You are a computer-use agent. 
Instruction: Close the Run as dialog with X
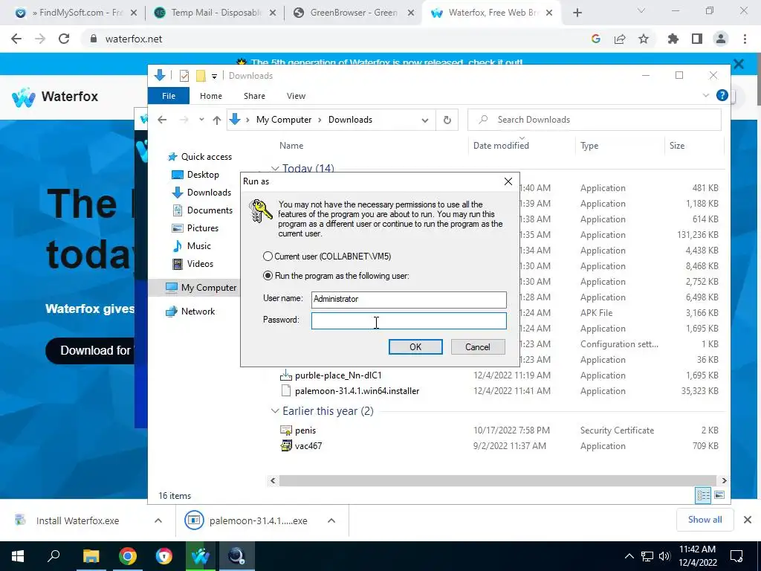click(508, 181)
